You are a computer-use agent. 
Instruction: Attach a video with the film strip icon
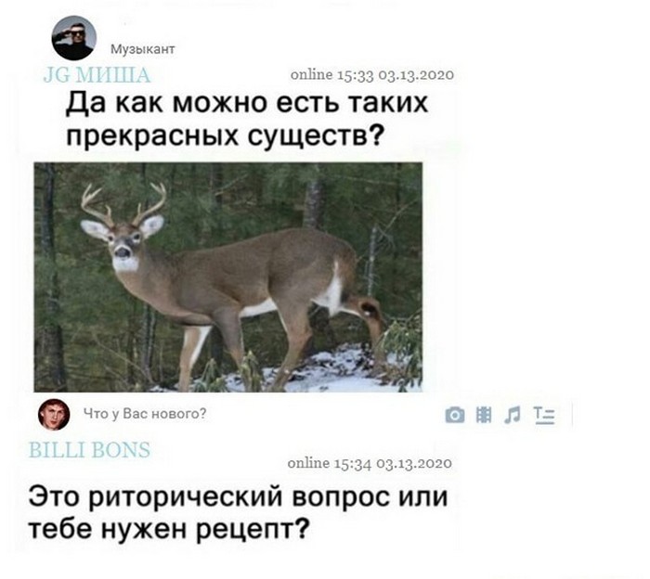pos(484,414)
